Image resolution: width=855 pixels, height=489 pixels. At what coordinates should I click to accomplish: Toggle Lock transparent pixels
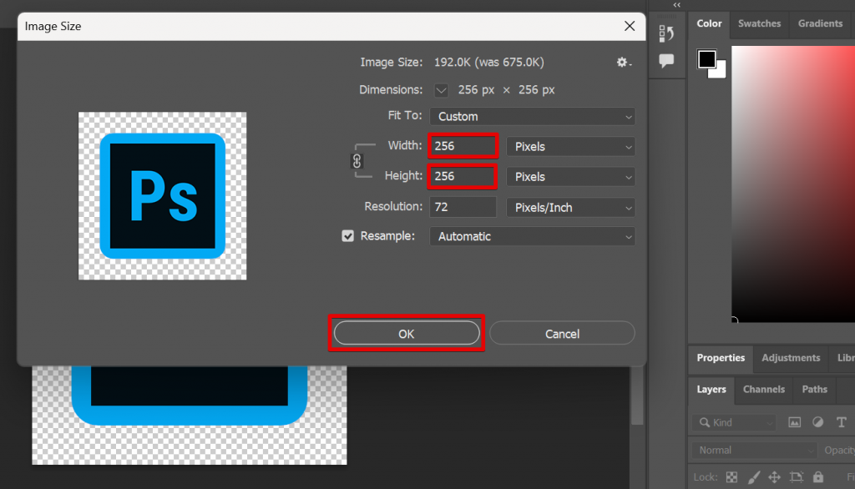[x=731, y=476]
